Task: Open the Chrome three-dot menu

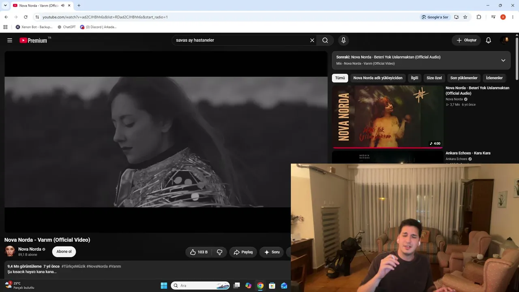Action: click(x=513, y=17)
